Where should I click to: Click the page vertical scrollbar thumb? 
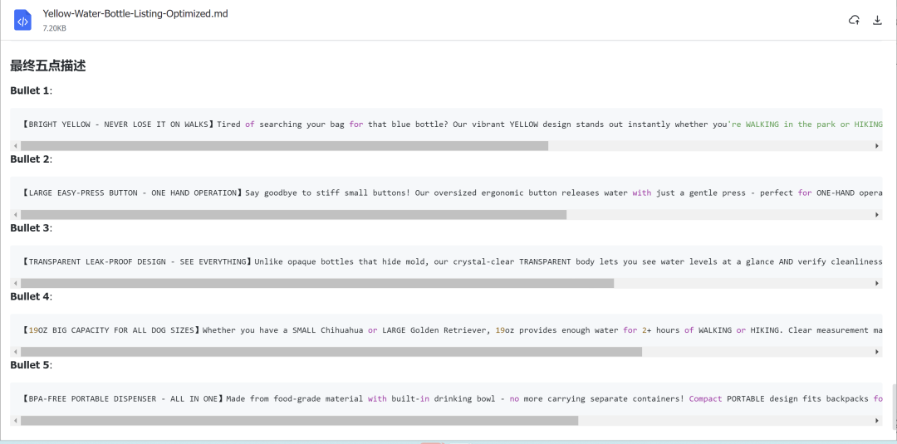(894, 407)
